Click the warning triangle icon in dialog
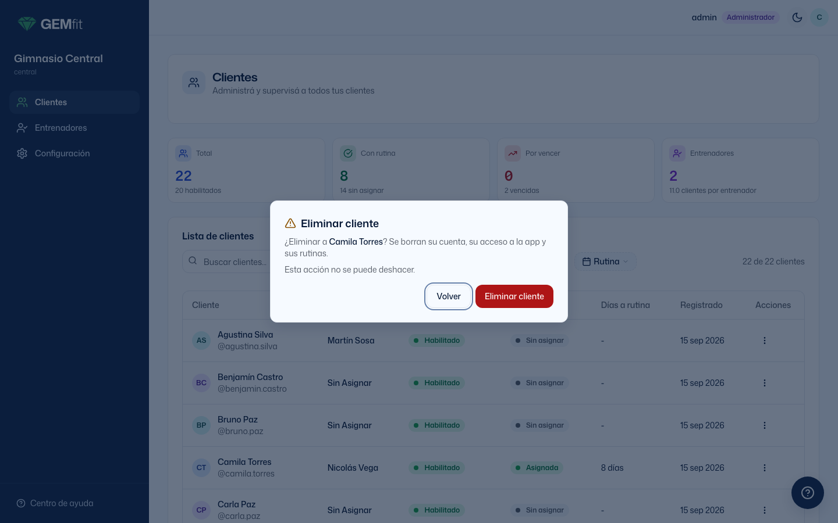Viewport: 838px width, 523px height. click(x=290, y=224)
